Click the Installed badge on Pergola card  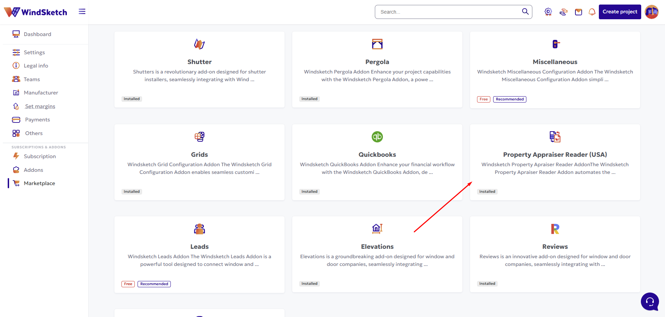[x=309, y=99]
